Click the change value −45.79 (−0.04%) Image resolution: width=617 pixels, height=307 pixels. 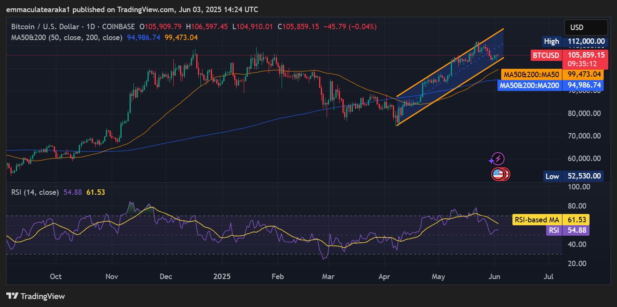click(x=350, y=26)
